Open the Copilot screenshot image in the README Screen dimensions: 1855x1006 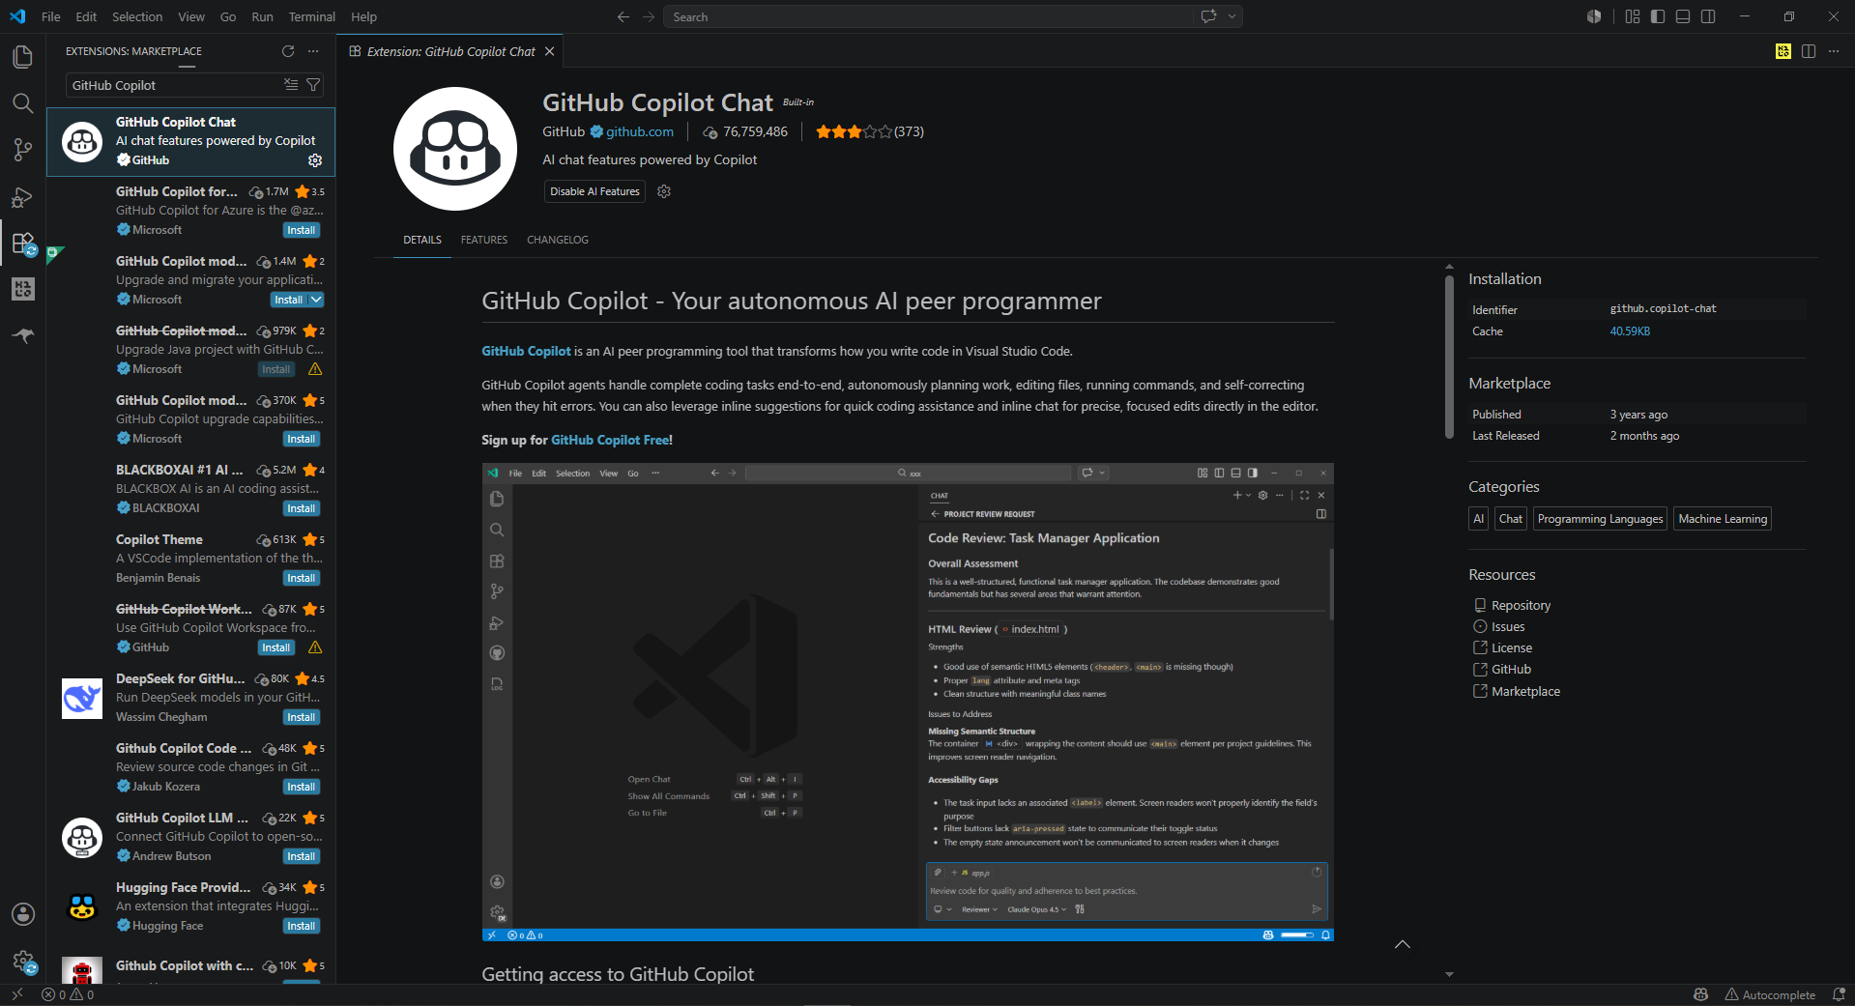[x=908, y=703]
